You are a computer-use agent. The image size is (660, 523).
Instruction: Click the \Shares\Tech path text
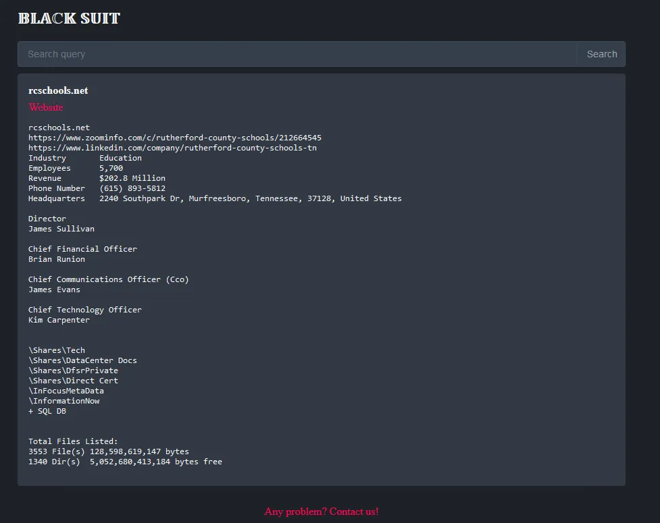pos(57,350)
